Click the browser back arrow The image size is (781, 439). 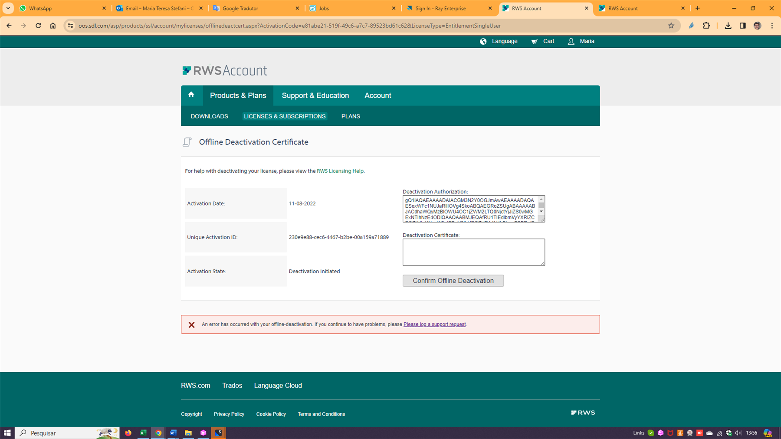point(9,26)
